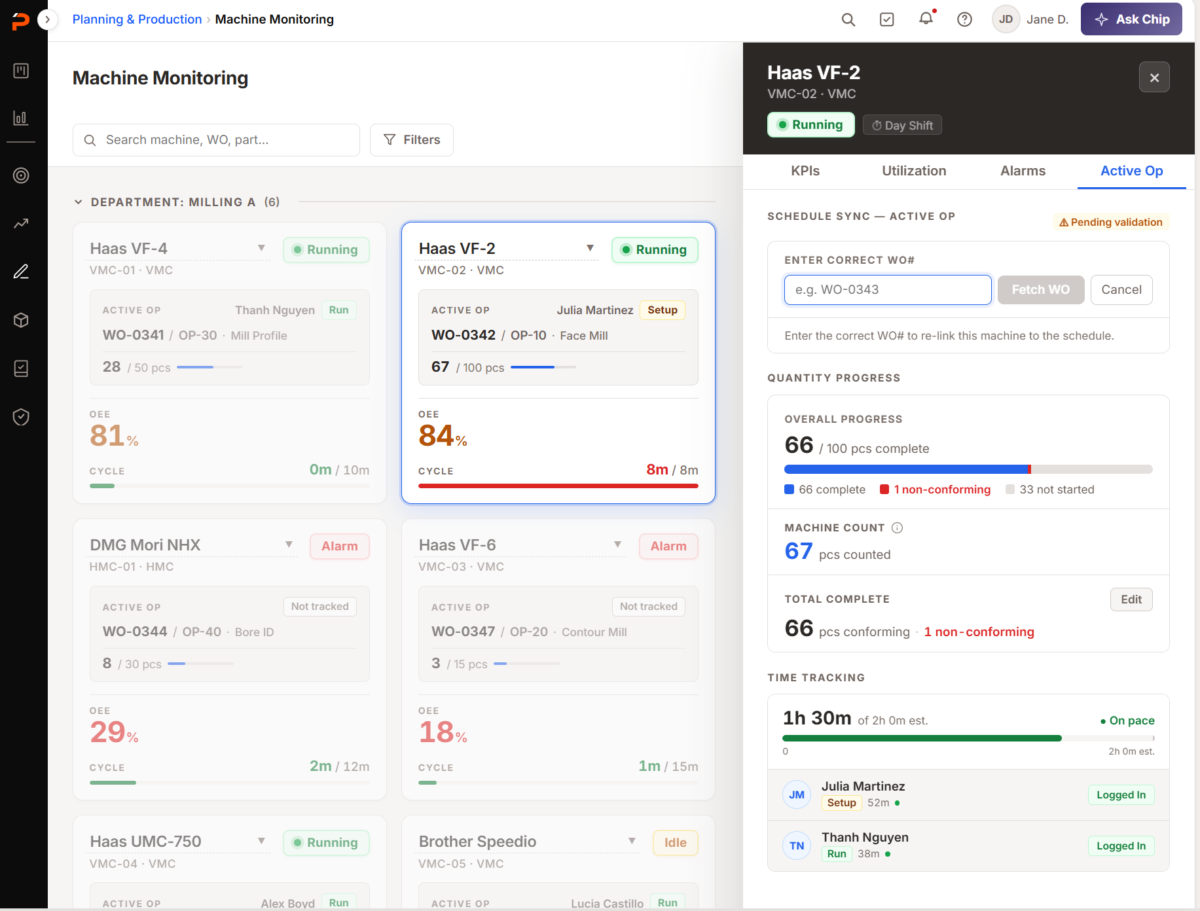Switch to the Alarms tab
The height and width of the screenshot is (911, 1200).
pyautogui.click(x=1023, y=171)
